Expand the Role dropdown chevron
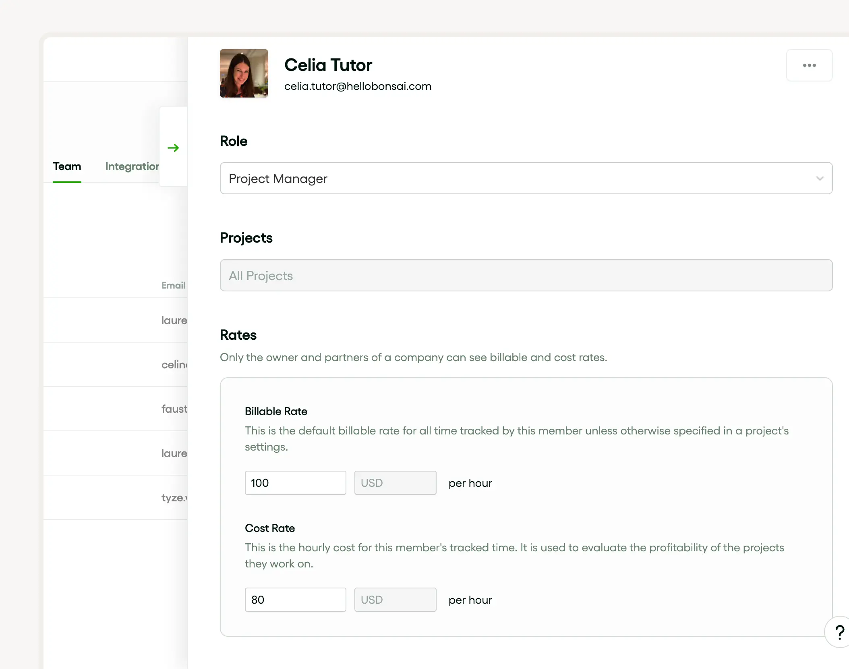Viewport: 849px width, 669px height. (820, 179)
